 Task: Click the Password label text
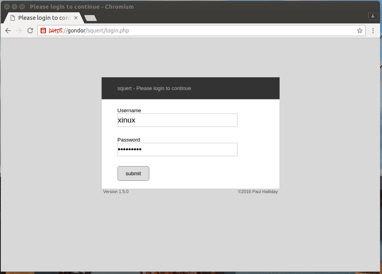(x=129, y=140)
